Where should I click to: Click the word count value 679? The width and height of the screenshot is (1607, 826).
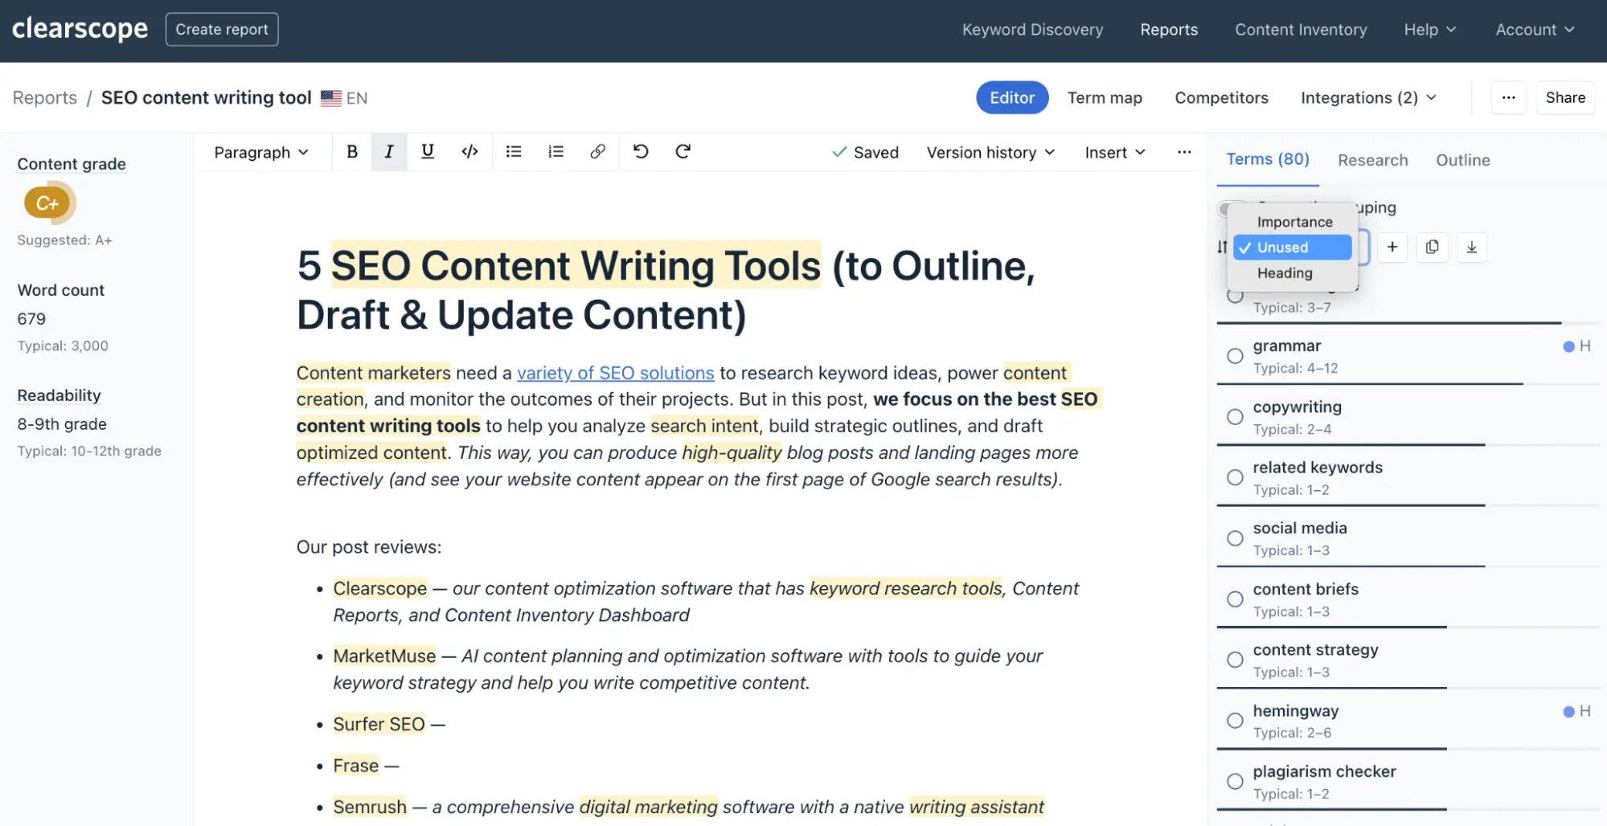31,319
